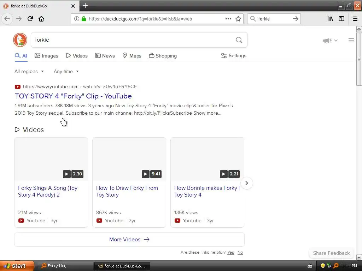Click the Share Feedback button

tap(331, 253)
